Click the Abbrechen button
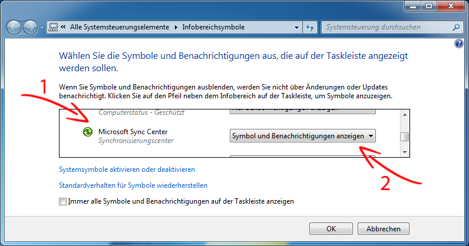The image size is (469, 246). [x=384, y=229]
